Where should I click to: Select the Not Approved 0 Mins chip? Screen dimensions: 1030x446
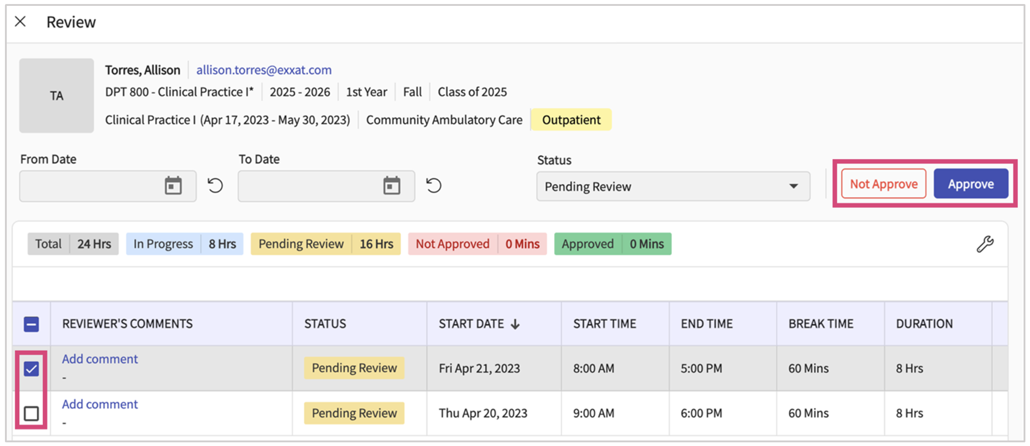click(478, 244)
